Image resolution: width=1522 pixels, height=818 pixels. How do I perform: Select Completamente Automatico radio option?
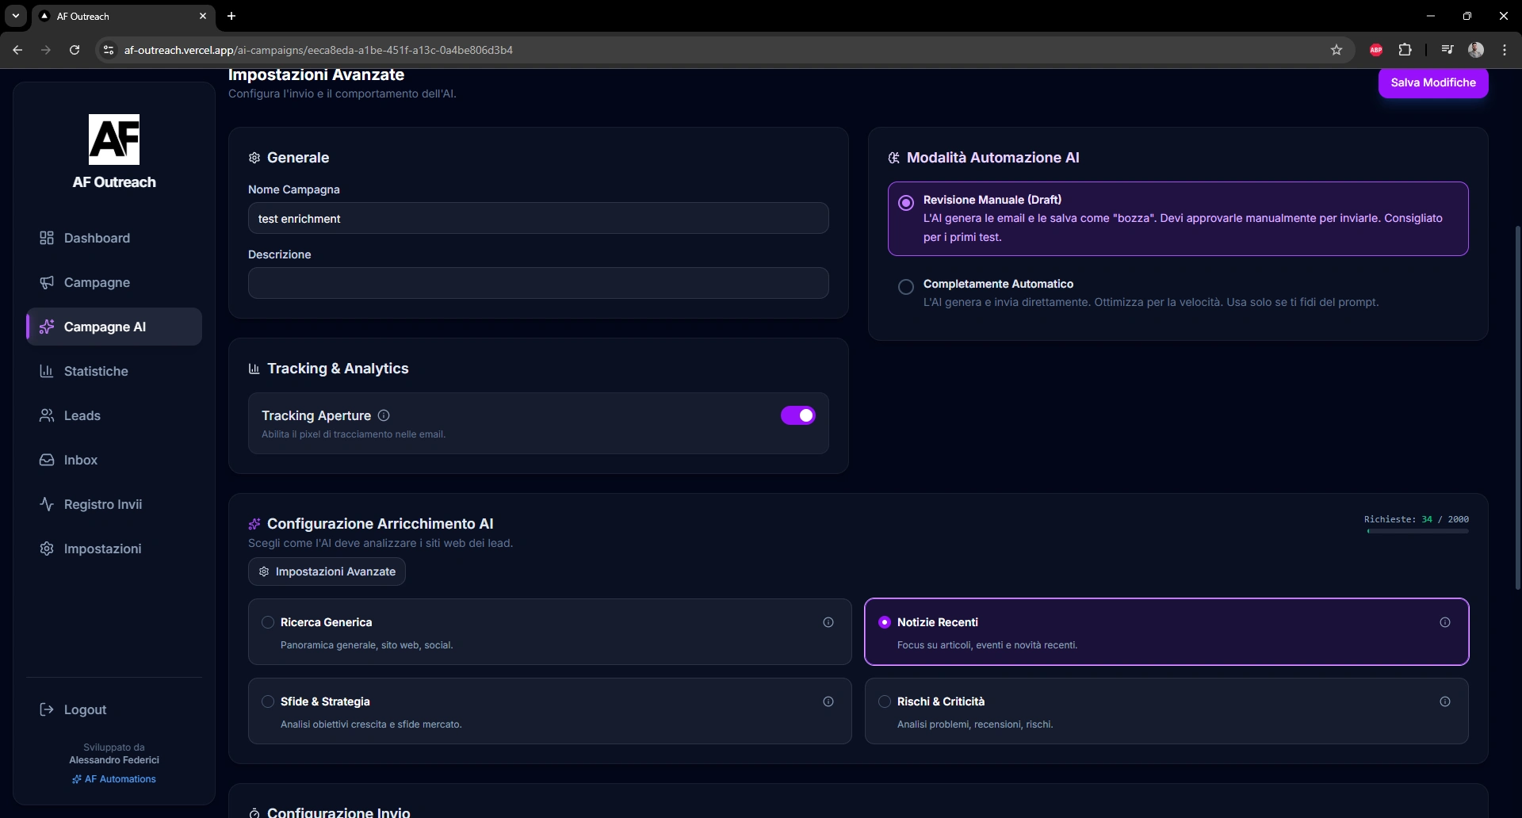(x=906, y=287)
